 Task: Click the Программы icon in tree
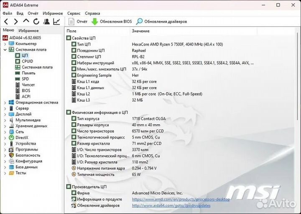coord(11,150)
